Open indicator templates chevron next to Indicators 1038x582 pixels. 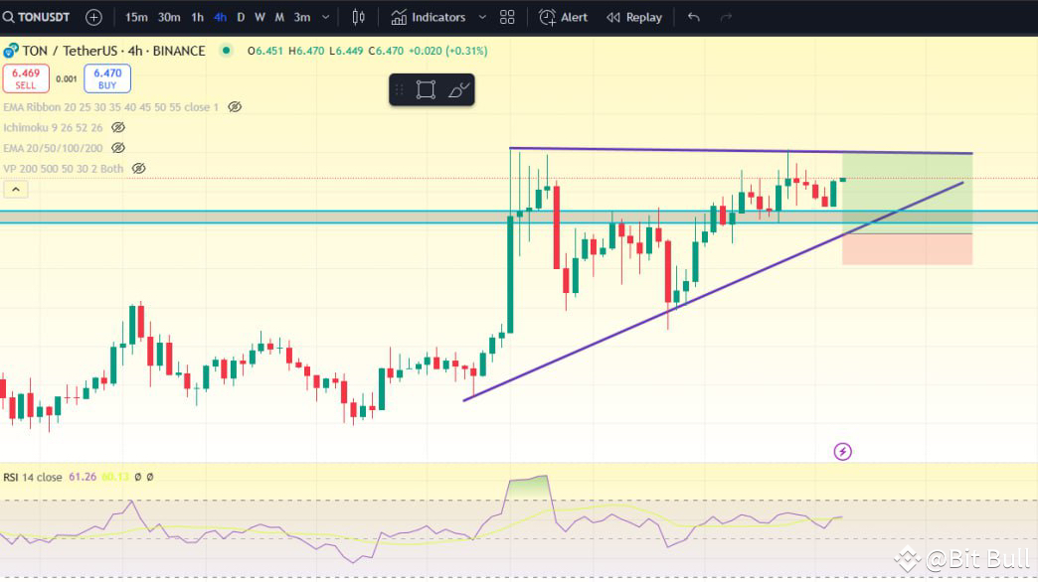pyautogui.click(x=483, y=17)
